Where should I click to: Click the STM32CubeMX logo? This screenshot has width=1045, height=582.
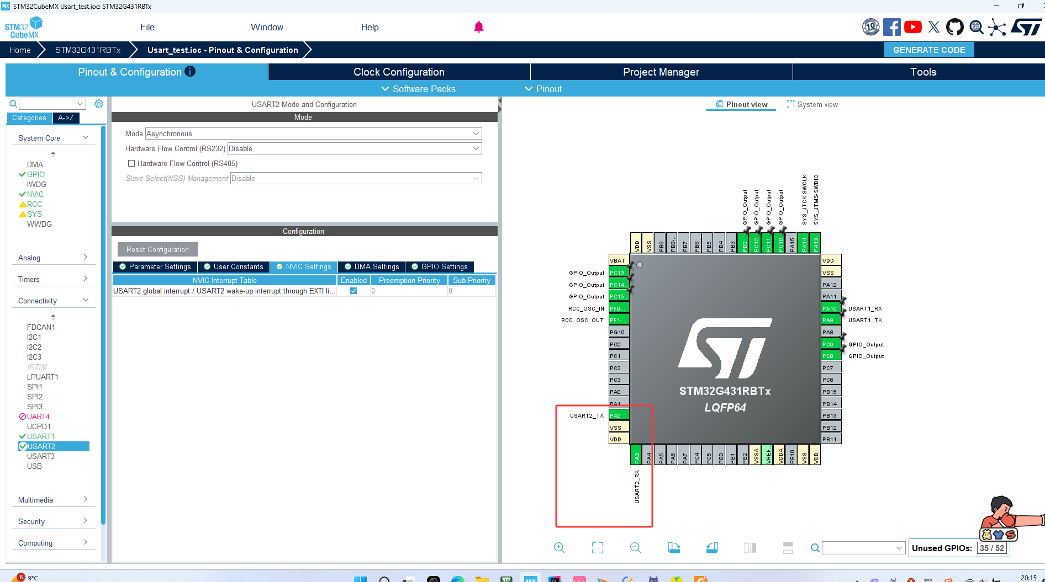[24, 27]
